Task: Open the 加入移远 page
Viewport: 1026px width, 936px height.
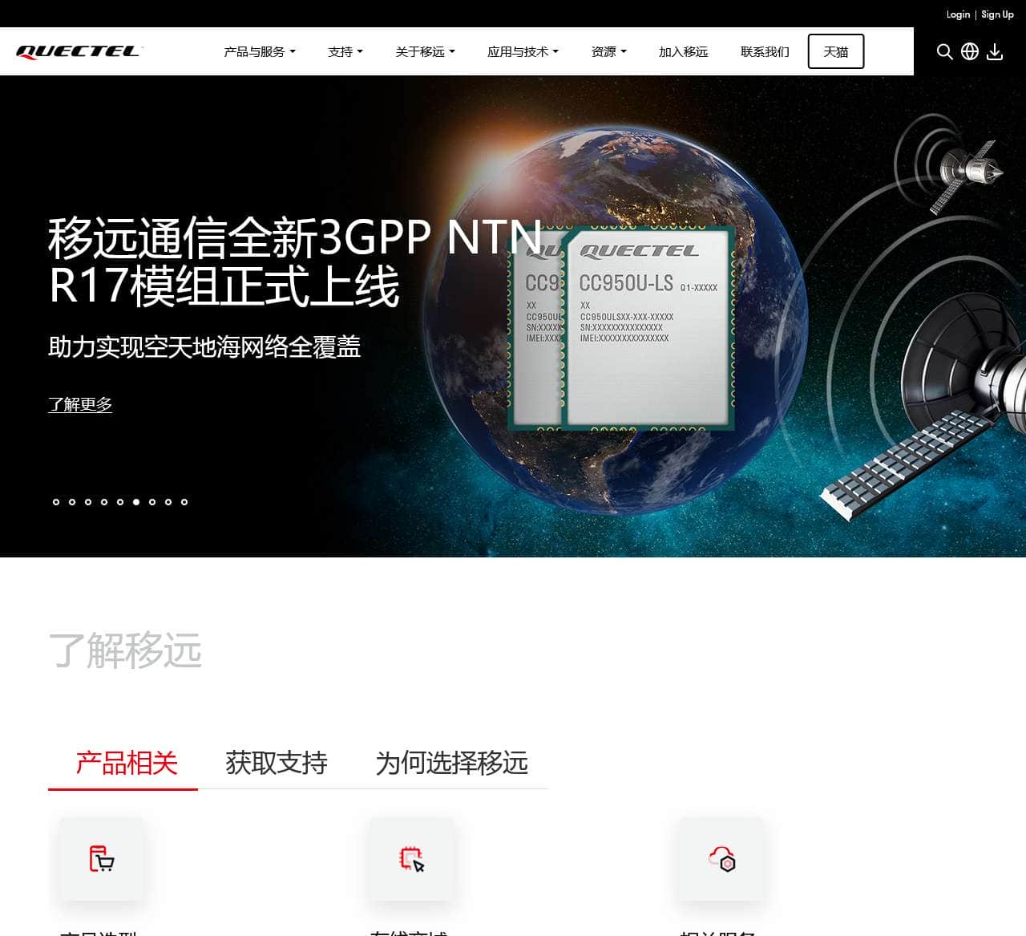Action: (683, 52)
